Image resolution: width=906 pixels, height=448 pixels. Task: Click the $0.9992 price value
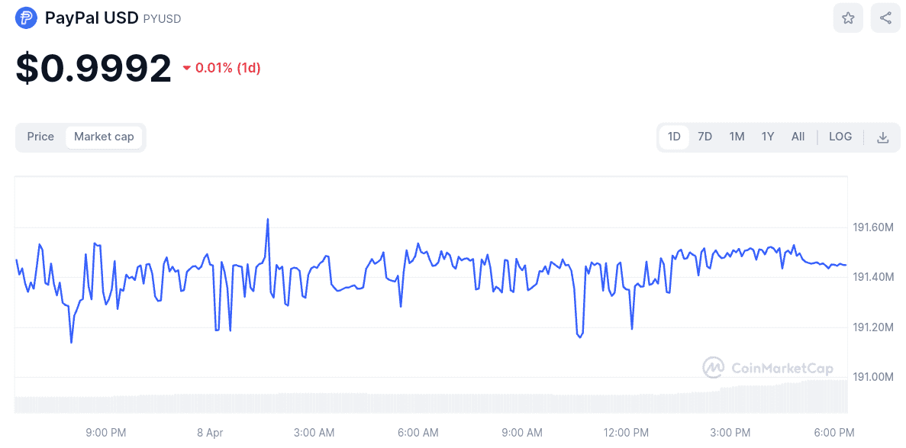[94, 69]
